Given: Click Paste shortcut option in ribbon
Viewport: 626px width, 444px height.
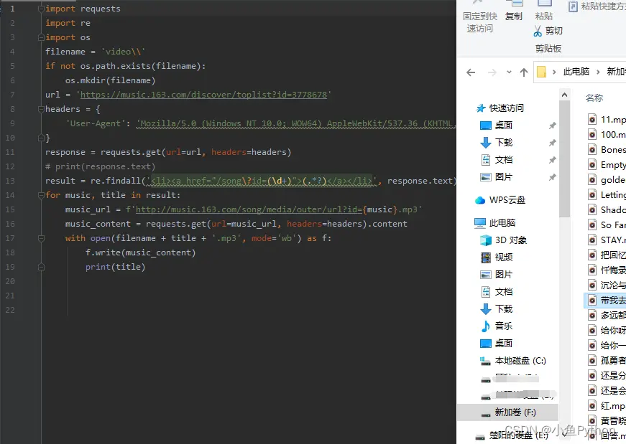Looking at the screenshot, I should coord(598,6).
